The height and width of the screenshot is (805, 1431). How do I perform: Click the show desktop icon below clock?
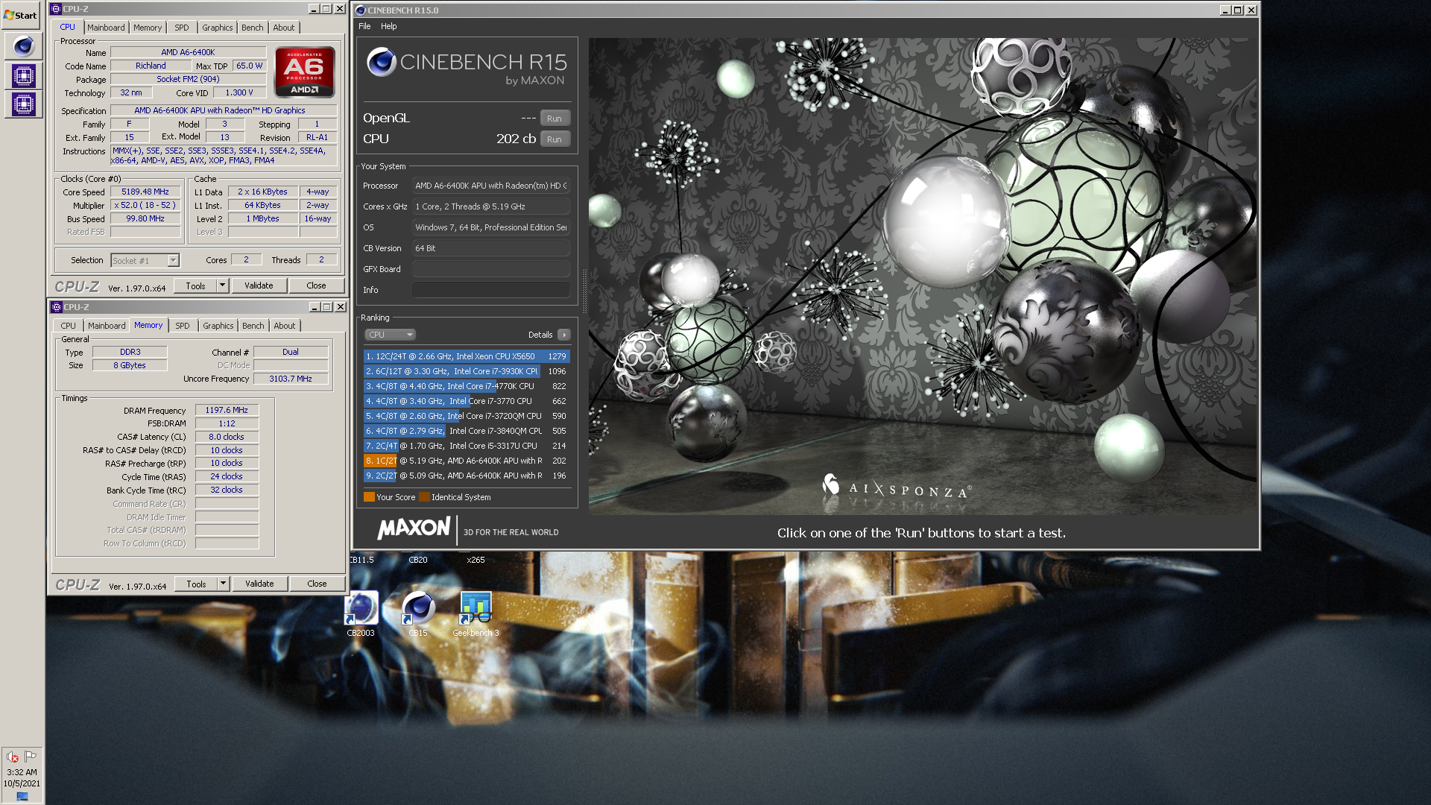coord(22,796)
